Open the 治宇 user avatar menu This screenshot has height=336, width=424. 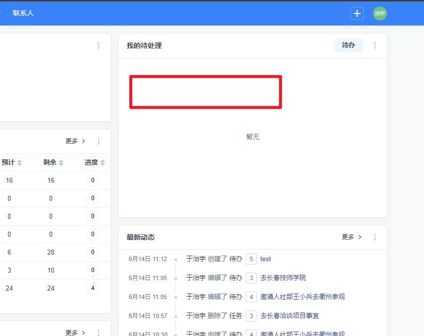[379, 13]
